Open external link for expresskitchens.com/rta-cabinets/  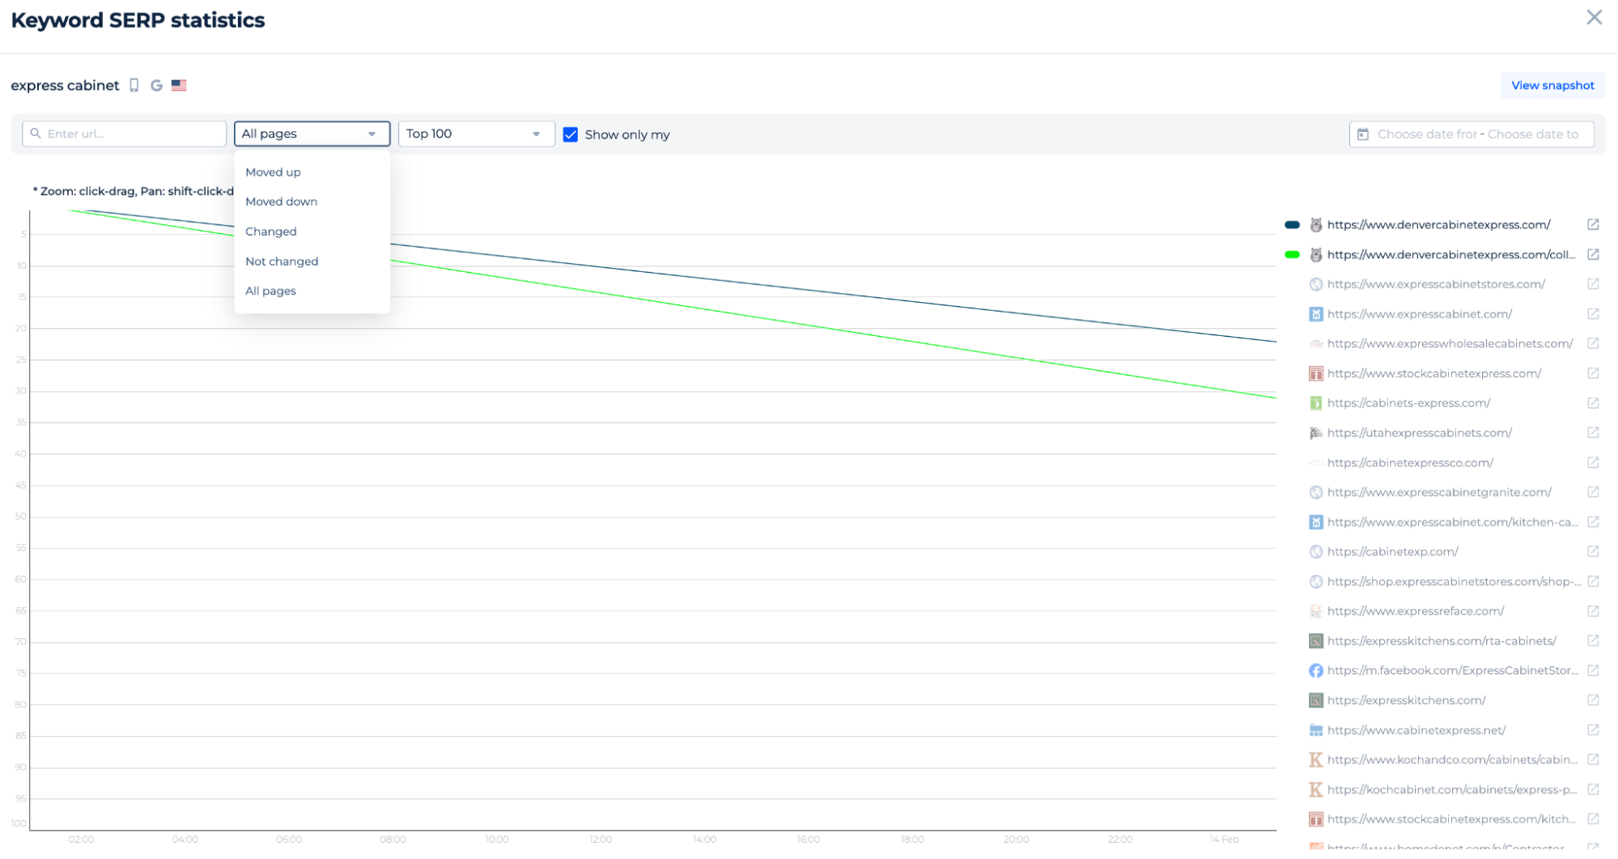1592,640
